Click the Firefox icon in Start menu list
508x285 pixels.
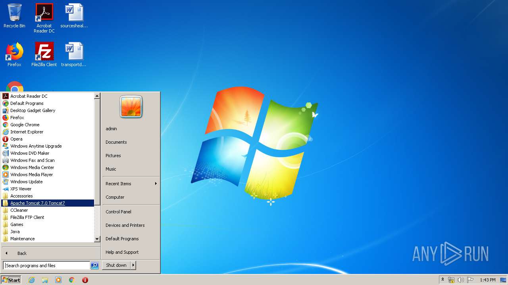coord(6,118)
